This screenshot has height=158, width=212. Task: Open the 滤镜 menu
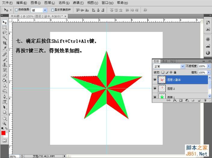coord(78,3)
